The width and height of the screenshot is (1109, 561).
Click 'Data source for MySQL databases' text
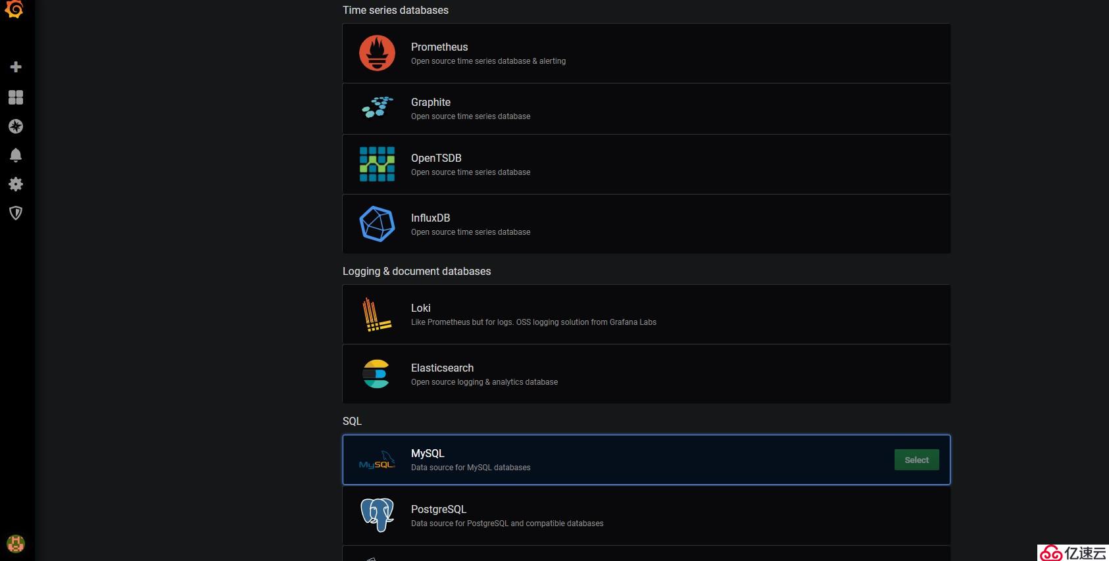[x=470, y=468]
